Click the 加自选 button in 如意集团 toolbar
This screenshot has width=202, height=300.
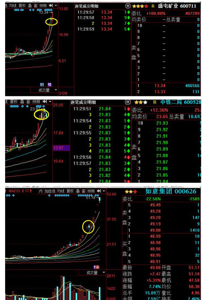(x=50, y=191)
